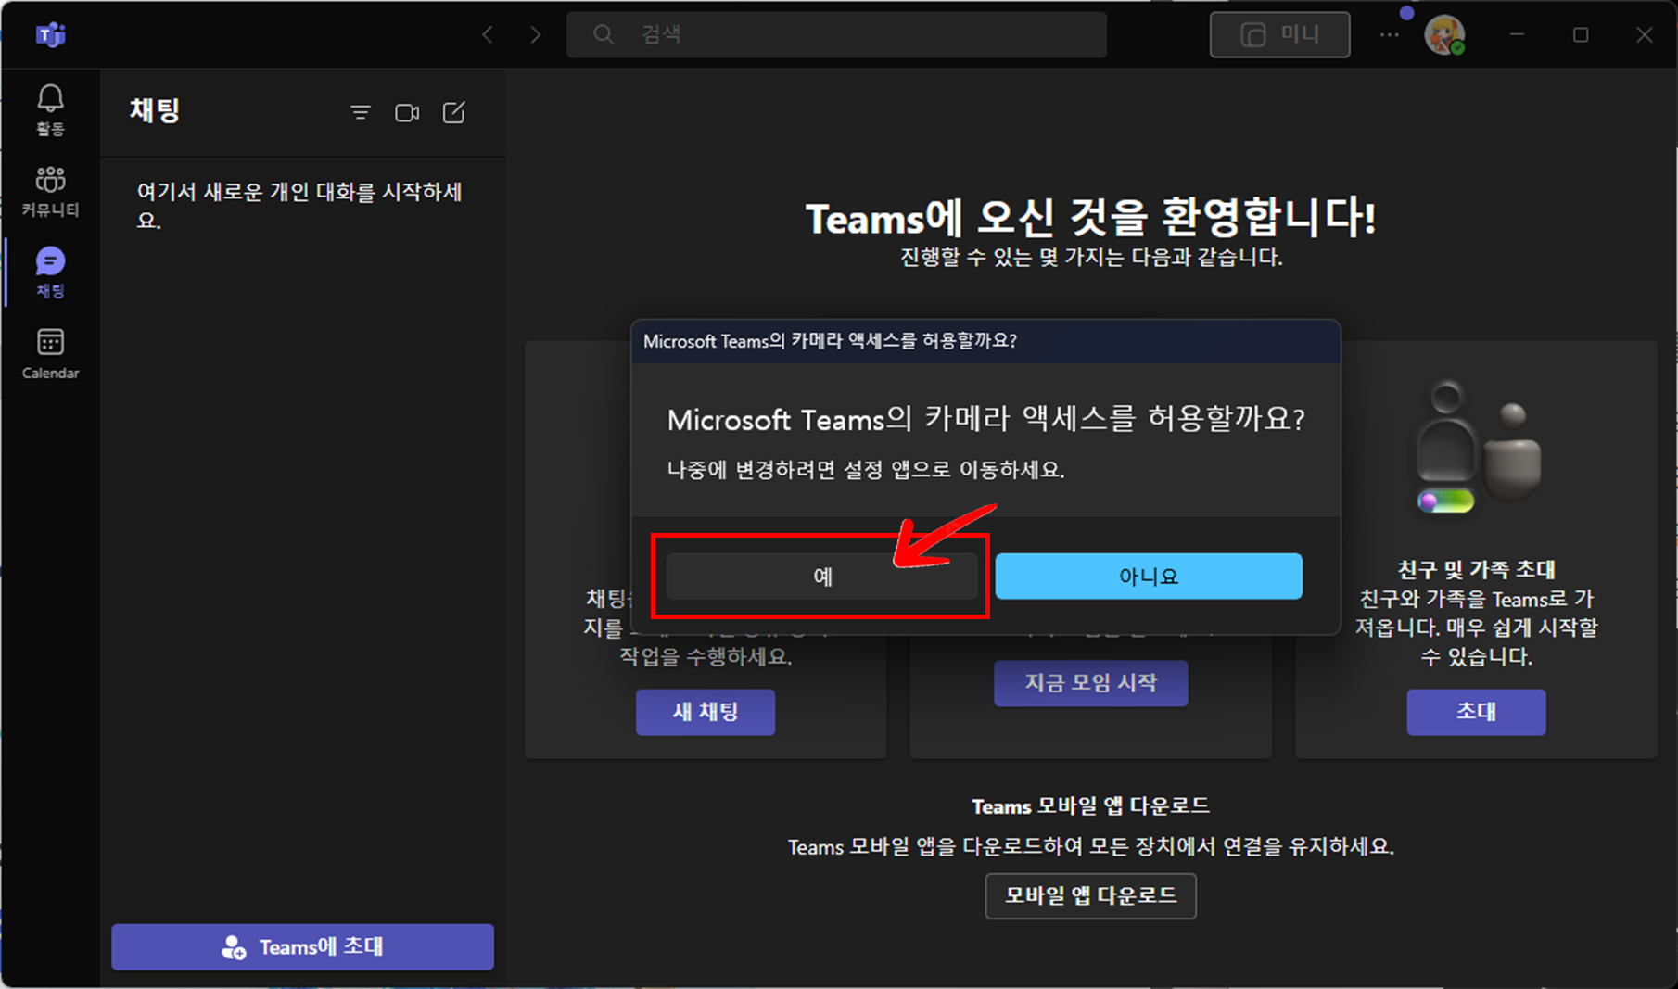Viewport: 1678px width, 989px height.
Task: Switch to the 채팅 (Chat) sidebar tab
Action: click(x=49, y=272)
